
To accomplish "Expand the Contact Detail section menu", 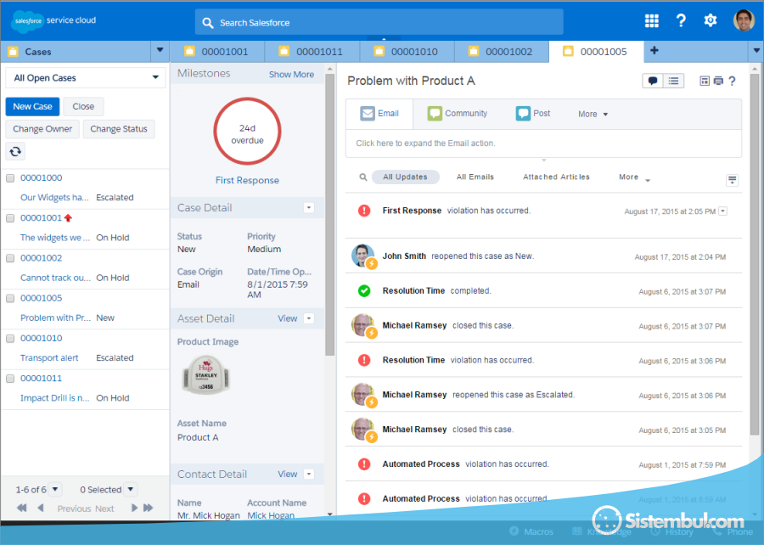I will 309,474.
